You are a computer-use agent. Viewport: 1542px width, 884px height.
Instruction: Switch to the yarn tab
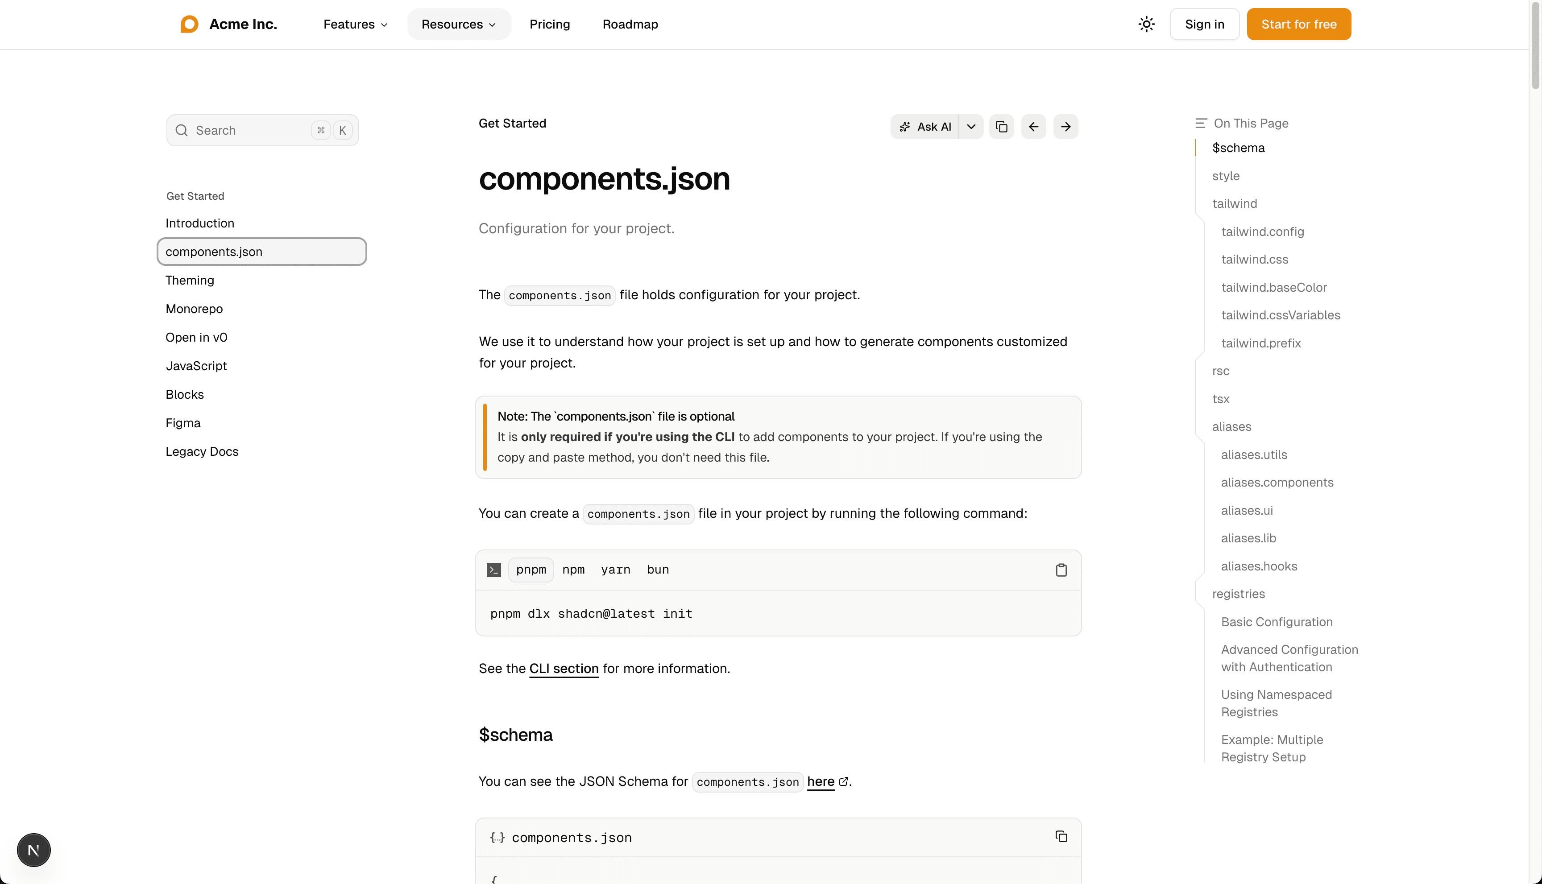pyautogui.click(x=615, y=570)
